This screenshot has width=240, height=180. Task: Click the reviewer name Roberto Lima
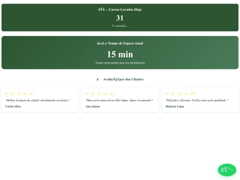175,106
